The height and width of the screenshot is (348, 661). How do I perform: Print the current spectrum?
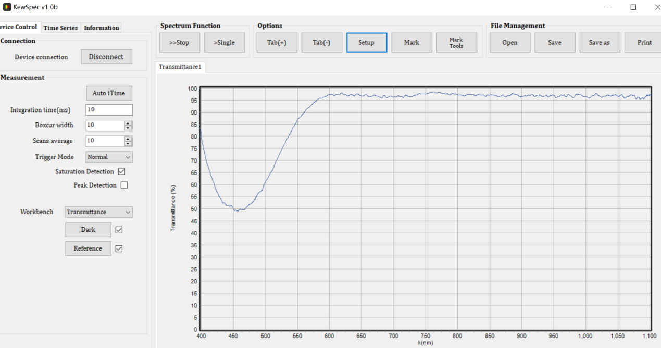pos(644,43)
